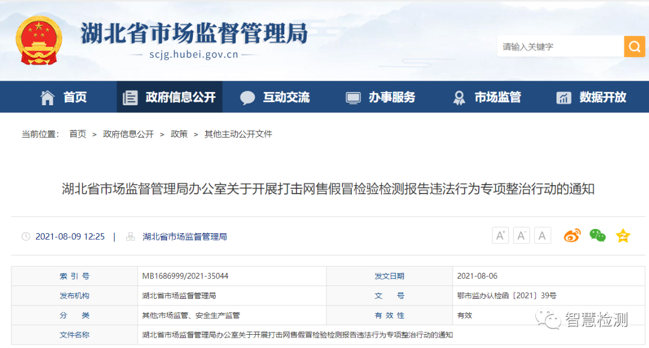Image resolution: width=649 pixels, height=348 pixels.
Task: Decrease font size with A- button
Action: tap(522, 236)
